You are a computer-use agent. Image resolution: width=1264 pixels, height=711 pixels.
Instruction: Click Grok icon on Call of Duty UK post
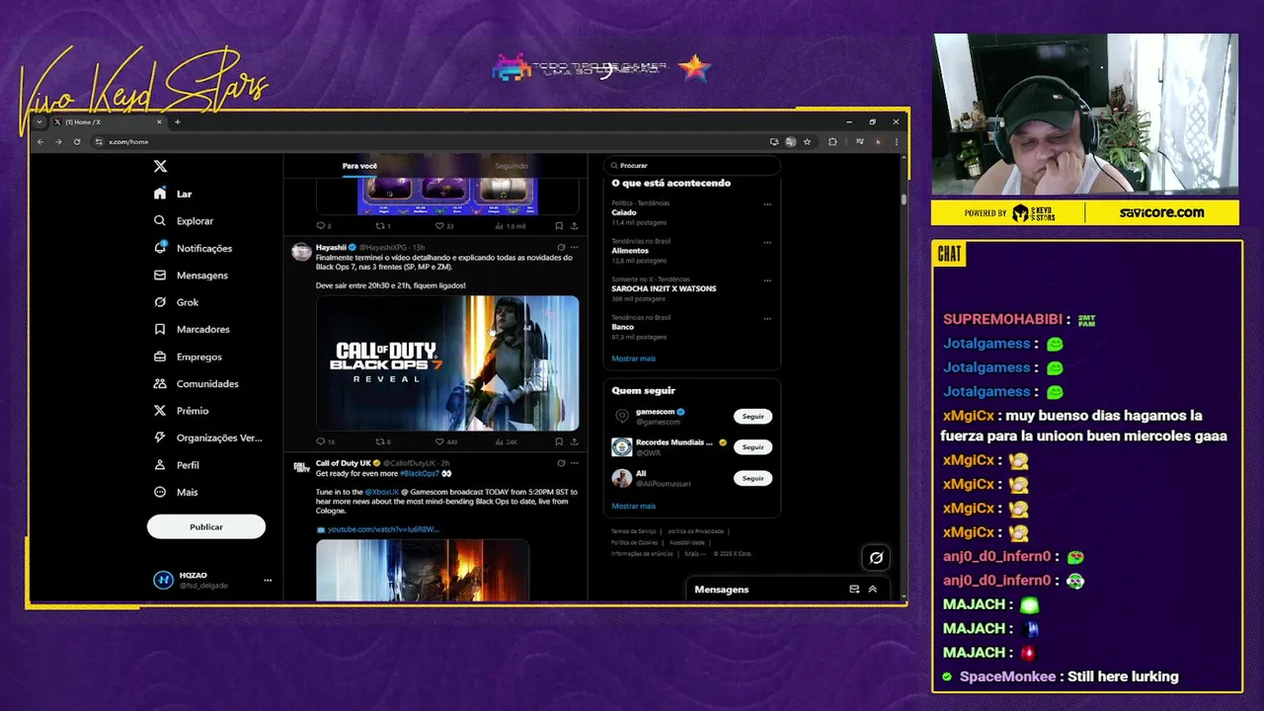561,463
